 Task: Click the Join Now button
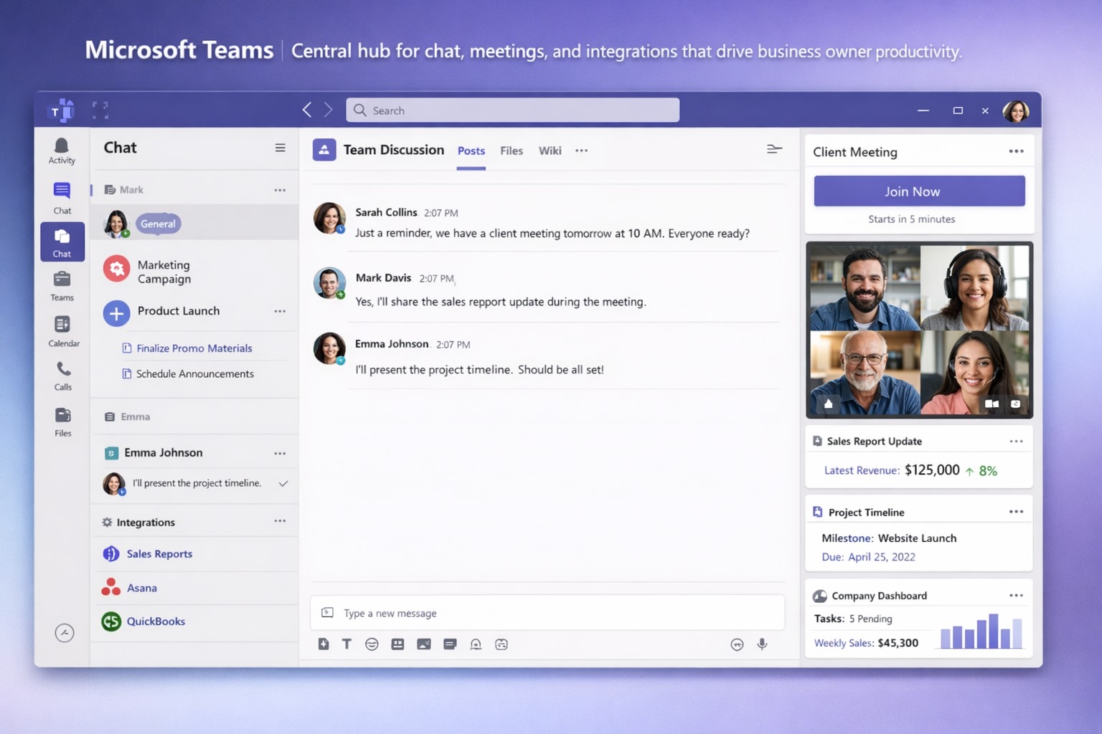coord(919,191)
